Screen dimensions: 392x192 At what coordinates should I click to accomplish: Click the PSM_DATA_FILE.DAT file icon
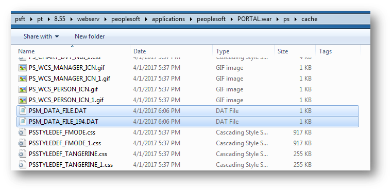point(23,111)
